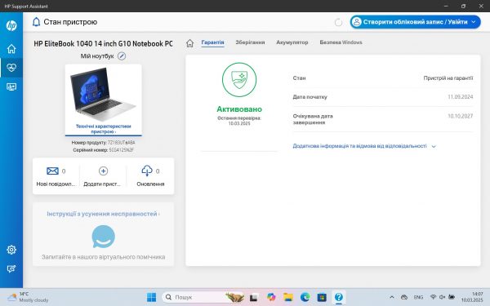Click the notification bell icon
The width and height of the screenshot is (490, 306).
(36, 22)
